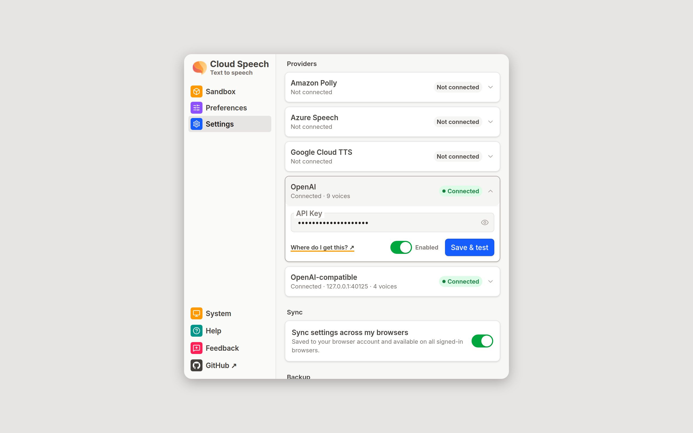Click the GitHub octocat icon
Screen dimensions: 693x433
[197, 365]
